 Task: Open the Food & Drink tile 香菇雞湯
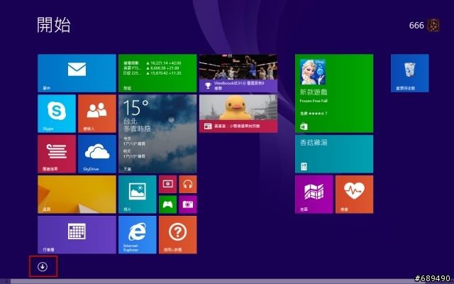334,154
